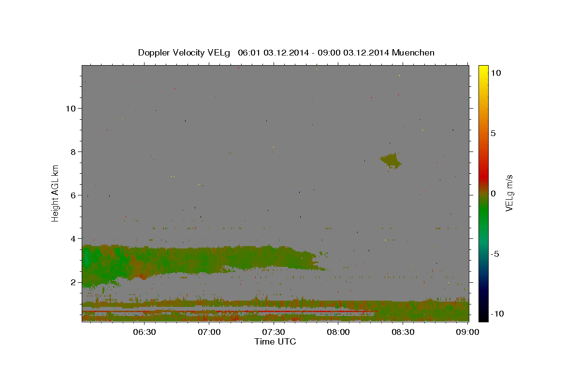Click the height axis label 4
This screenshot has width=580, height=386.
73,239
